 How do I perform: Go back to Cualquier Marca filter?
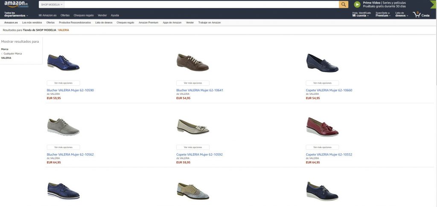point(12,53)
